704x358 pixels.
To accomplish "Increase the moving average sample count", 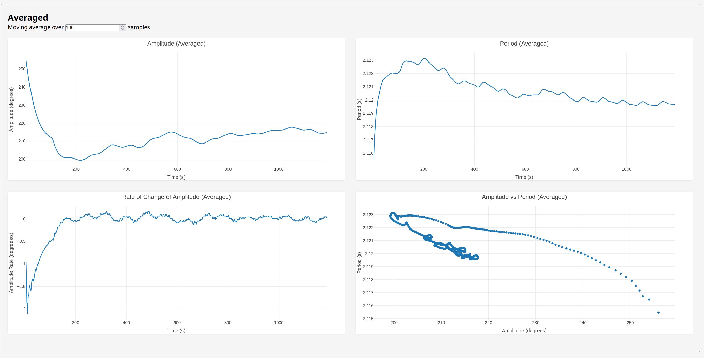I will [x=123, y=26].
